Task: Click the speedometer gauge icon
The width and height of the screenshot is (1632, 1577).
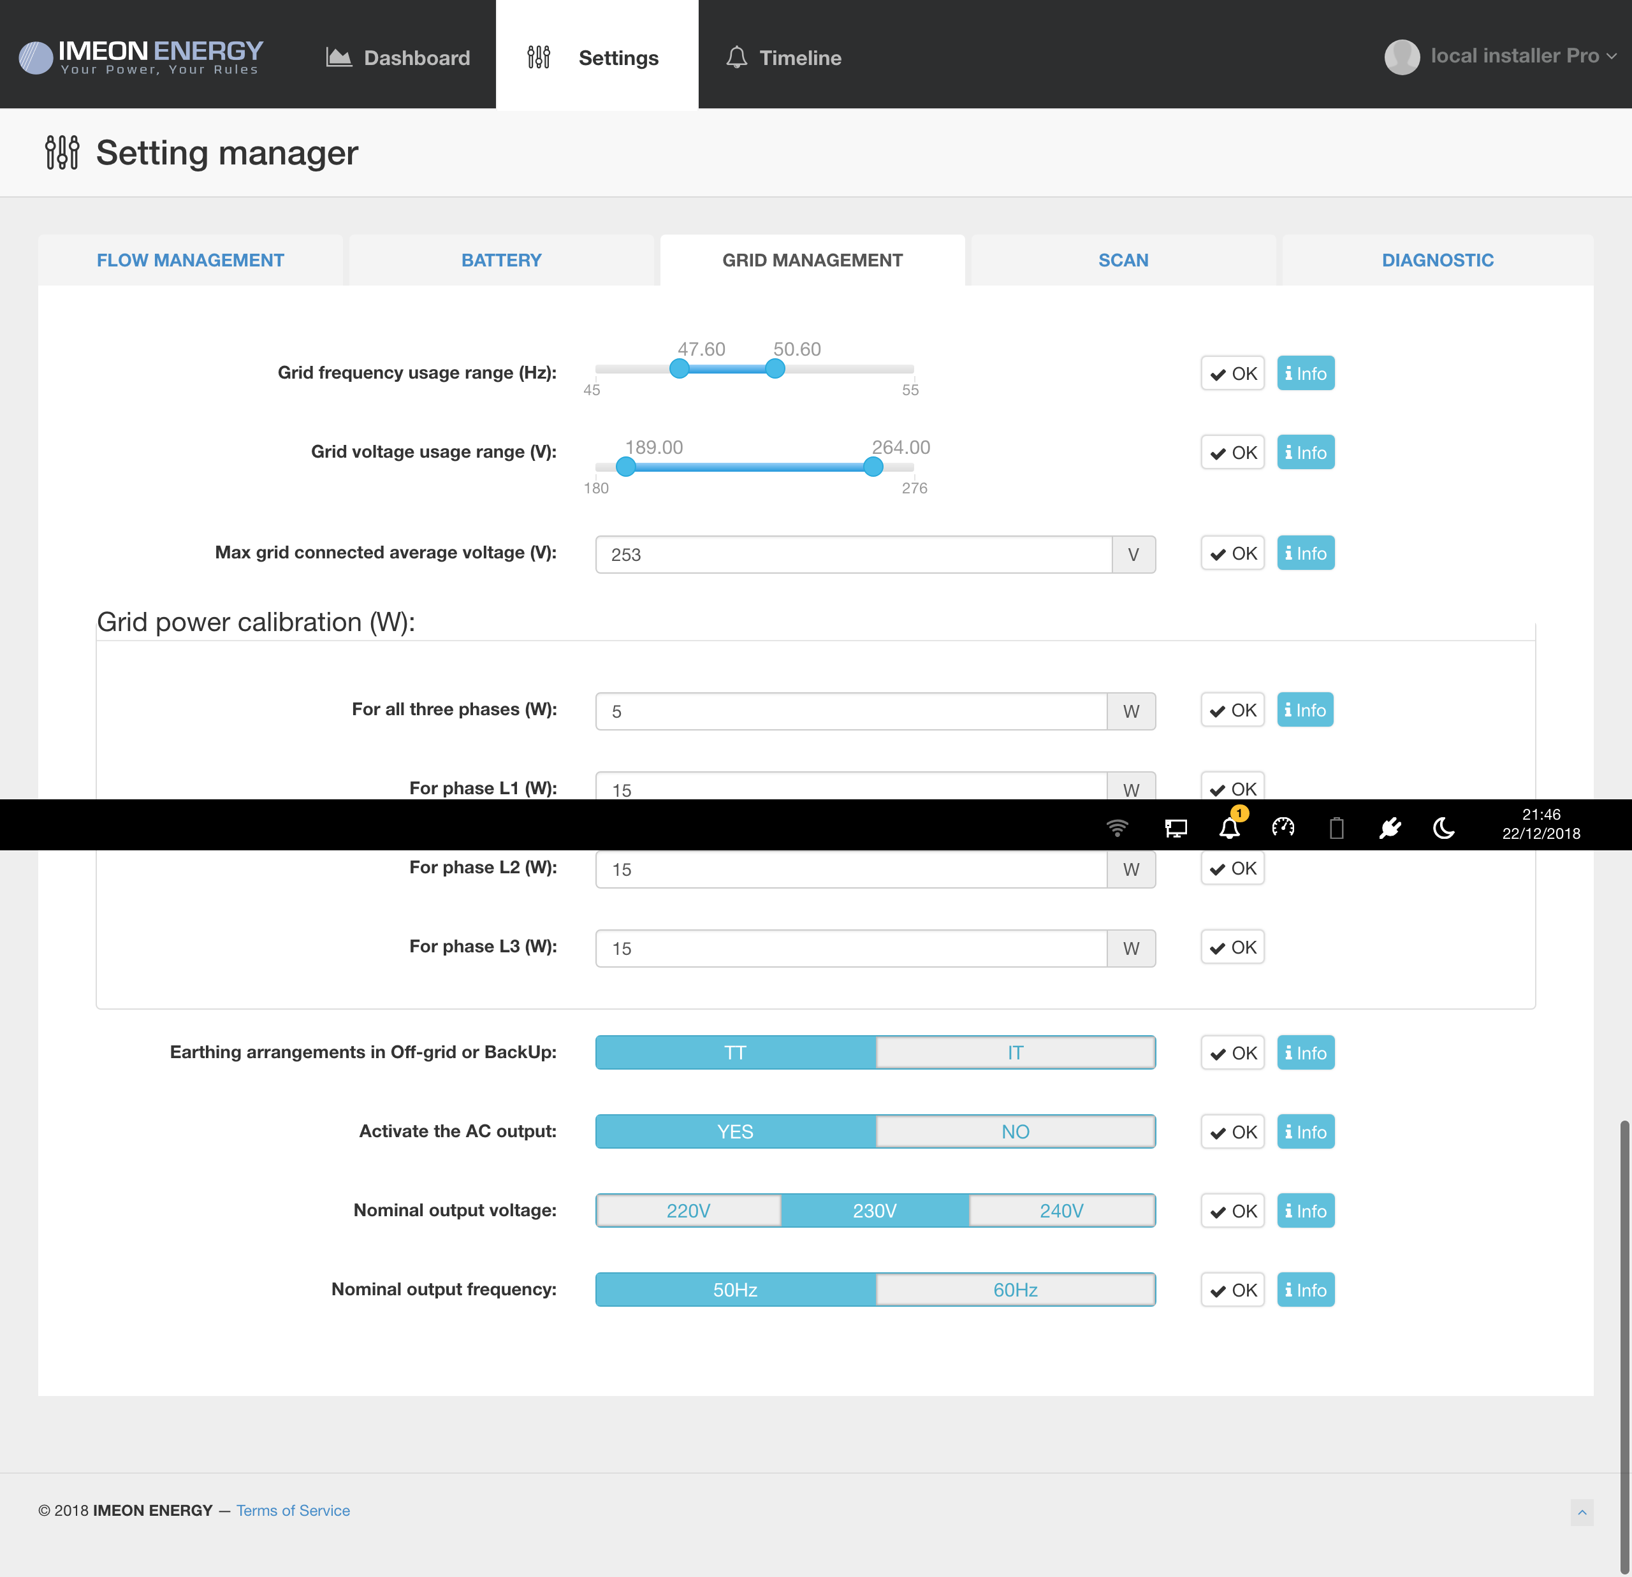Action: click(x=1282, y=827)
